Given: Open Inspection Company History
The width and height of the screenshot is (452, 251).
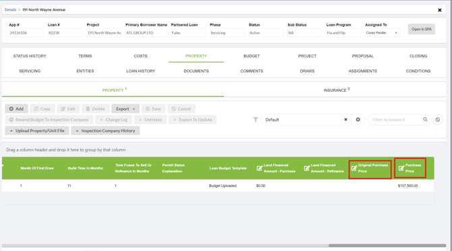Looking at the screenshot, I should 105,130.
